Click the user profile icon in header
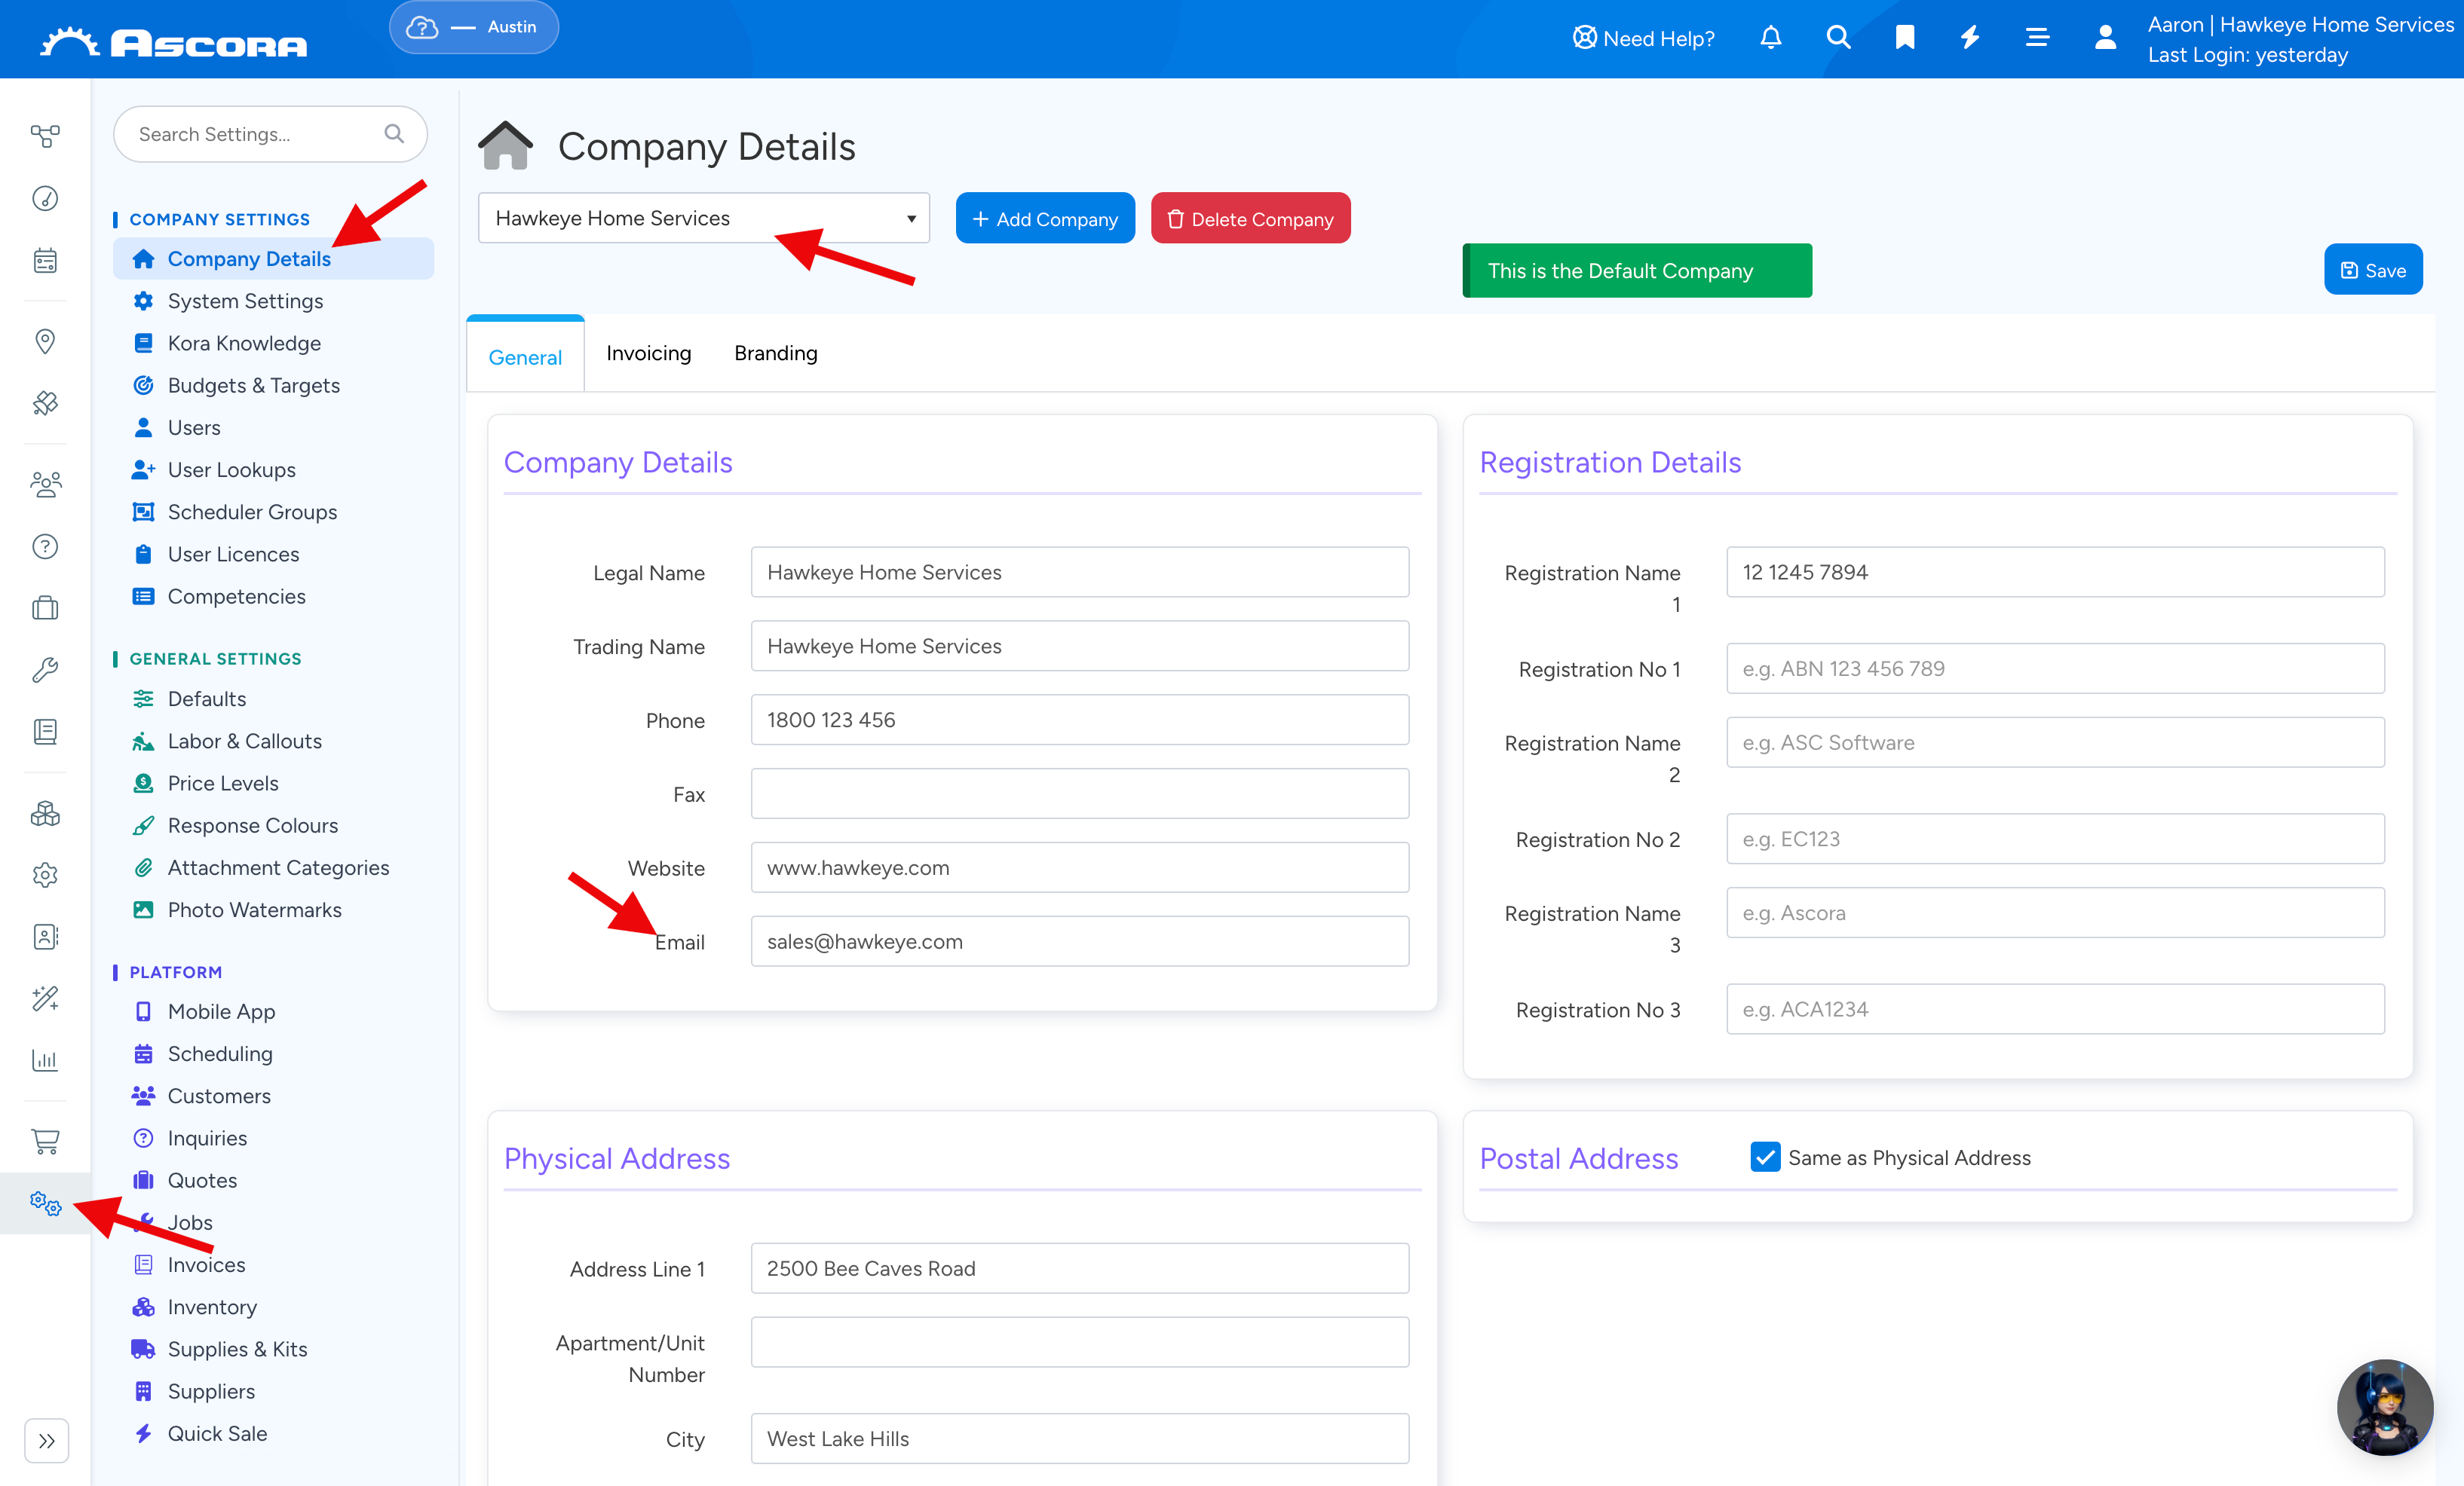This screenshot has width=2464, height=1486. 2105,38
